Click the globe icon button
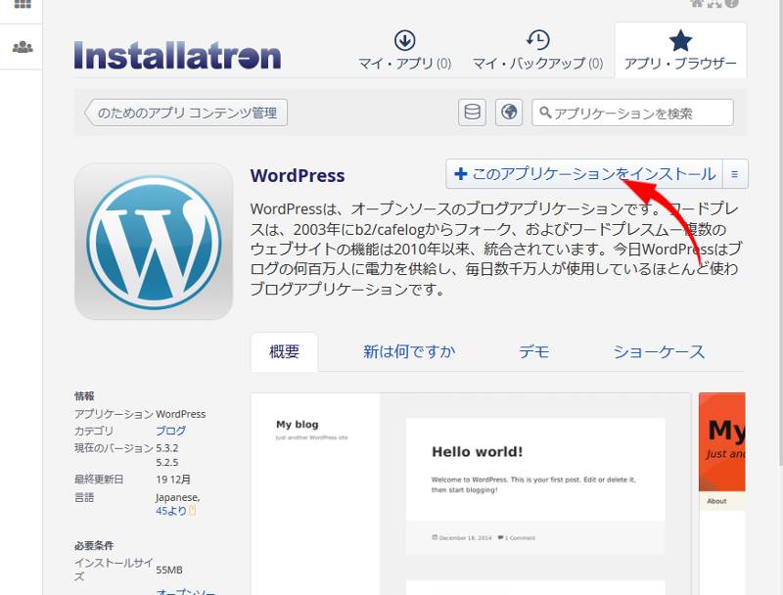 coord(509,112)
